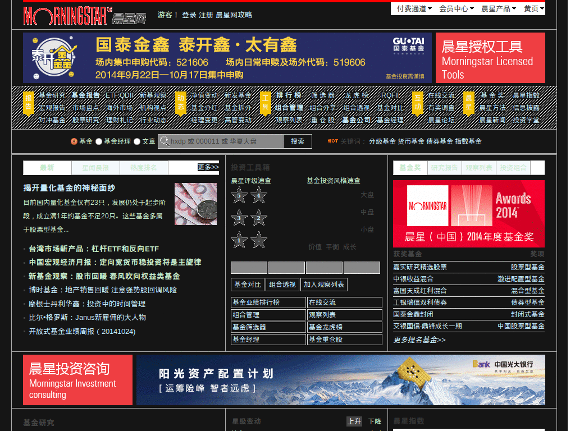Switch to the 最新 tab
This screenshot has height=431, width=575.
[x=47, y=168]
